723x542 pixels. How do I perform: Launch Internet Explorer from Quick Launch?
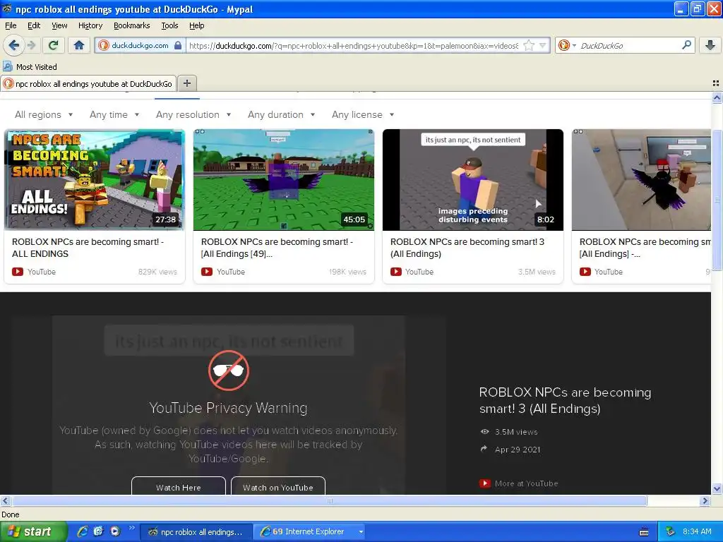[83, 531]
